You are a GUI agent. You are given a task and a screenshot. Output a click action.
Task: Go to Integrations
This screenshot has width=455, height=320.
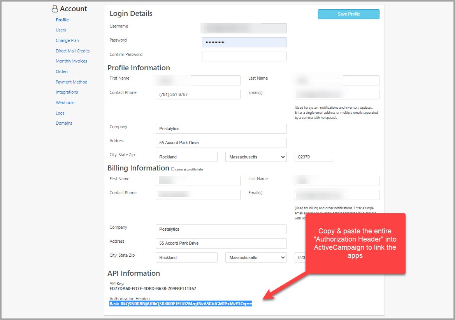point(67,92)
